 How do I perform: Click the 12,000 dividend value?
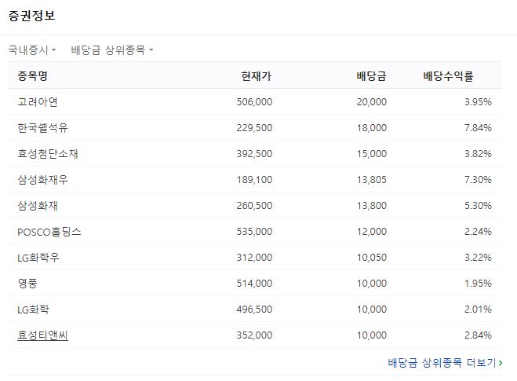coord(372,232)
